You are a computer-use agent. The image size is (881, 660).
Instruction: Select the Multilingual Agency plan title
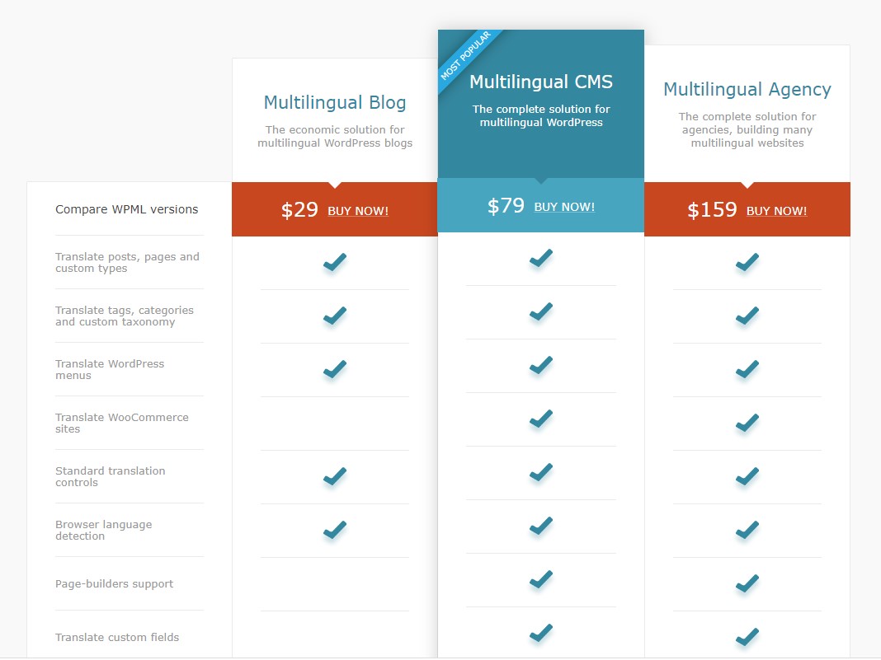tap(747, 90)
